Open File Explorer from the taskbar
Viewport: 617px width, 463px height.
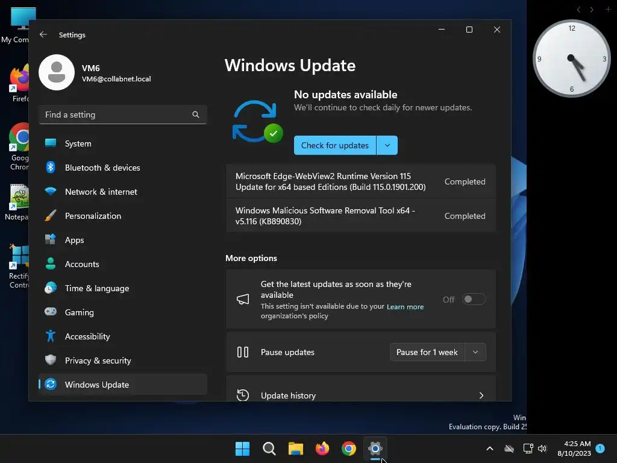(295, 449)
